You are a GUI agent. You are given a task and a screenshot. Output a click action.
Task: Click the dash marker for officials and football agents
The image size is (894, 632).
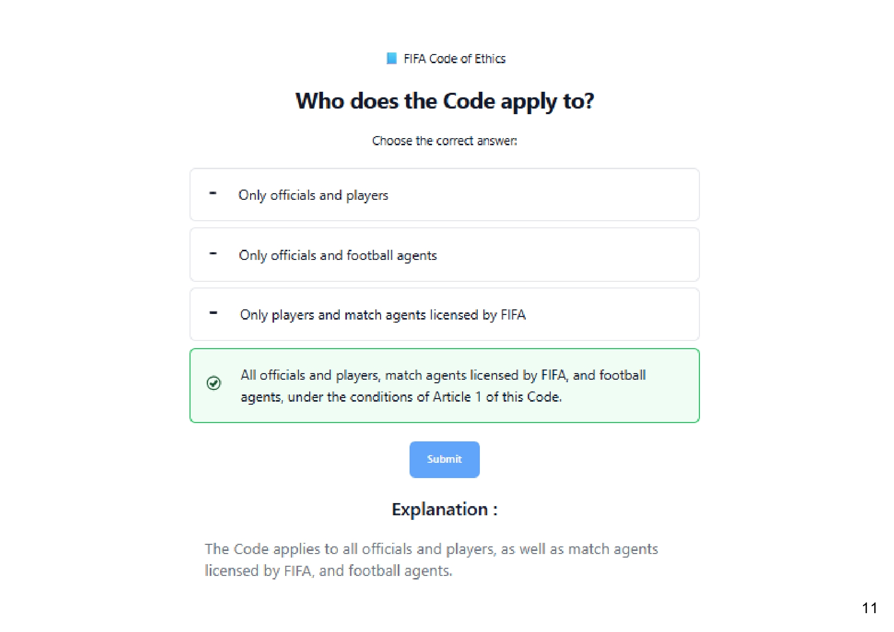click(213, 253)
